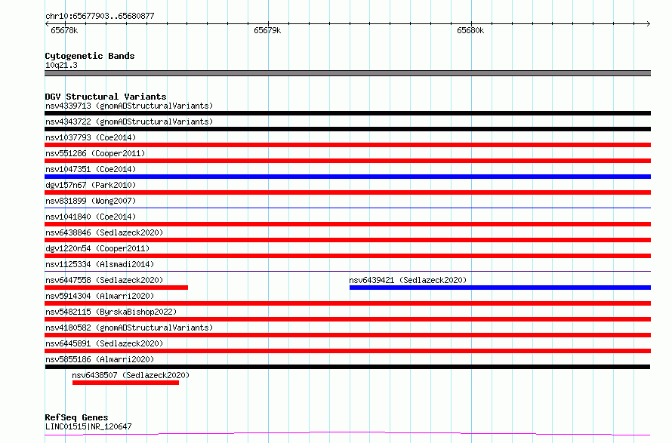Select variant label nsv551286 (Cooper2011)
Image resolution: width=672 pixels, height=443 pixels.
coord(95,153)
